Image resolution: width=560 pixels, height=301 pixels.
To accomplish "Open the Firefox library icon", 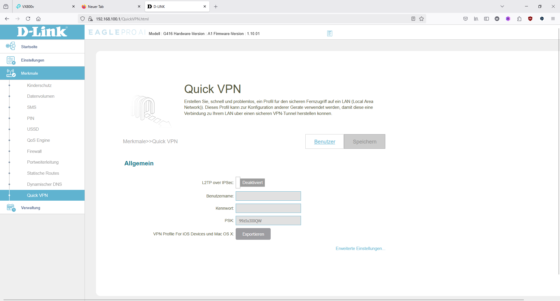I will (476, 19).
